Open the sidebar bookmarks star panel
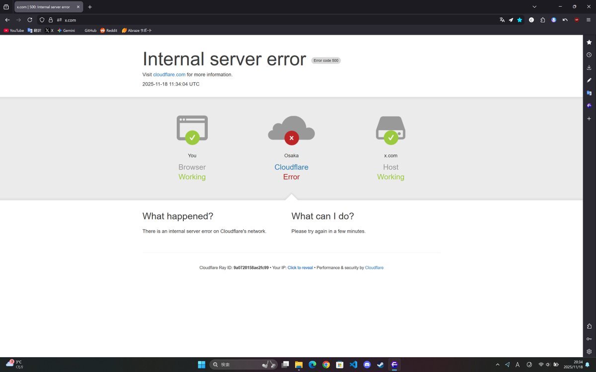Image resolution: width=596 pixels, height=372 pixels. pyautogui.click(x=589, y=42)
